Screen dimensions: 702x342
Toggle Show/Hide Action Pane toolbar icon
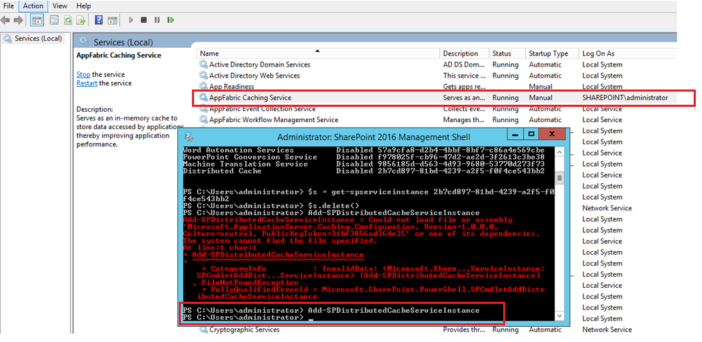(112, 19)
